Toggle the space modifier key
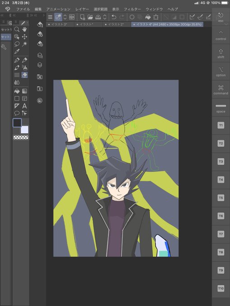Screen dimensions: 230x306 [x=221, y=108]
